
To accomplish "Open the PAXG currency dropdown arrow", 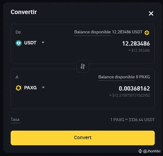I will tap(43, 87).
